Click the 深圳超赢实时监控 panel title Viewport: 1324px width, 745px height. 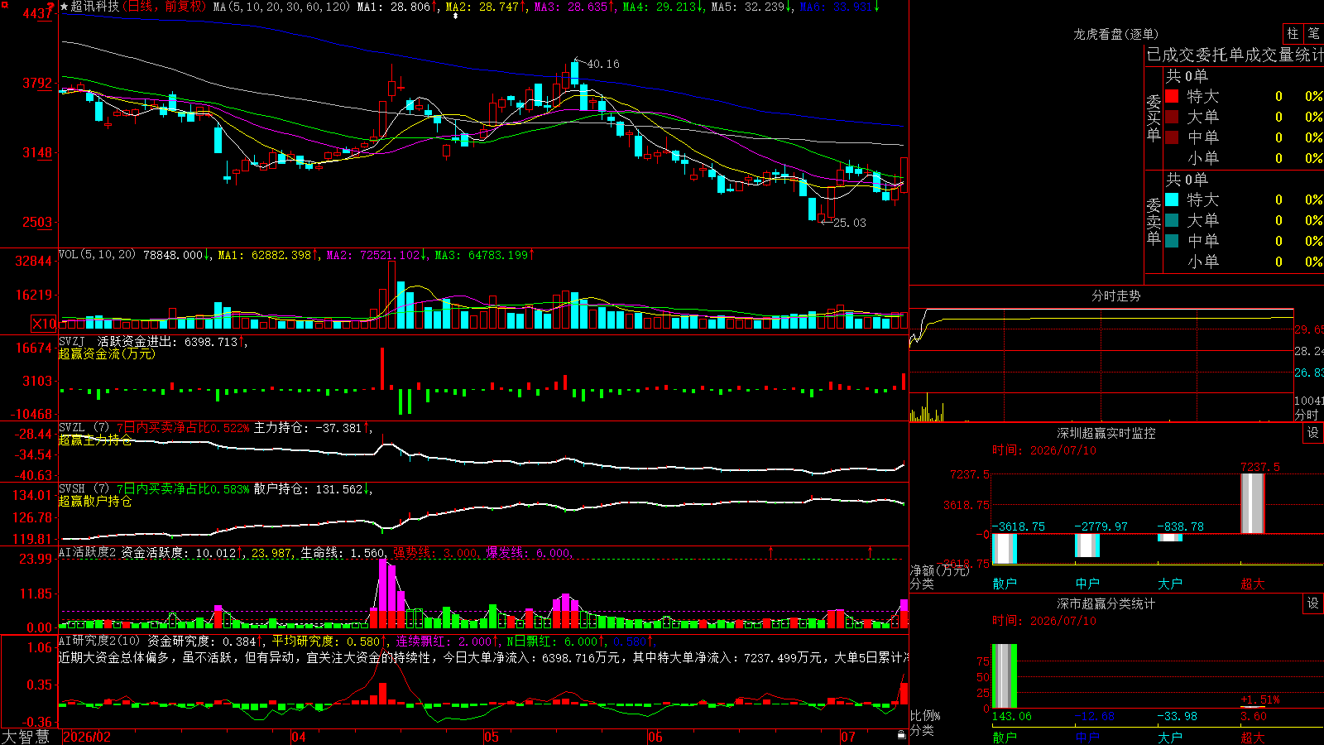pyautogui.click(x=1106, y=433)
